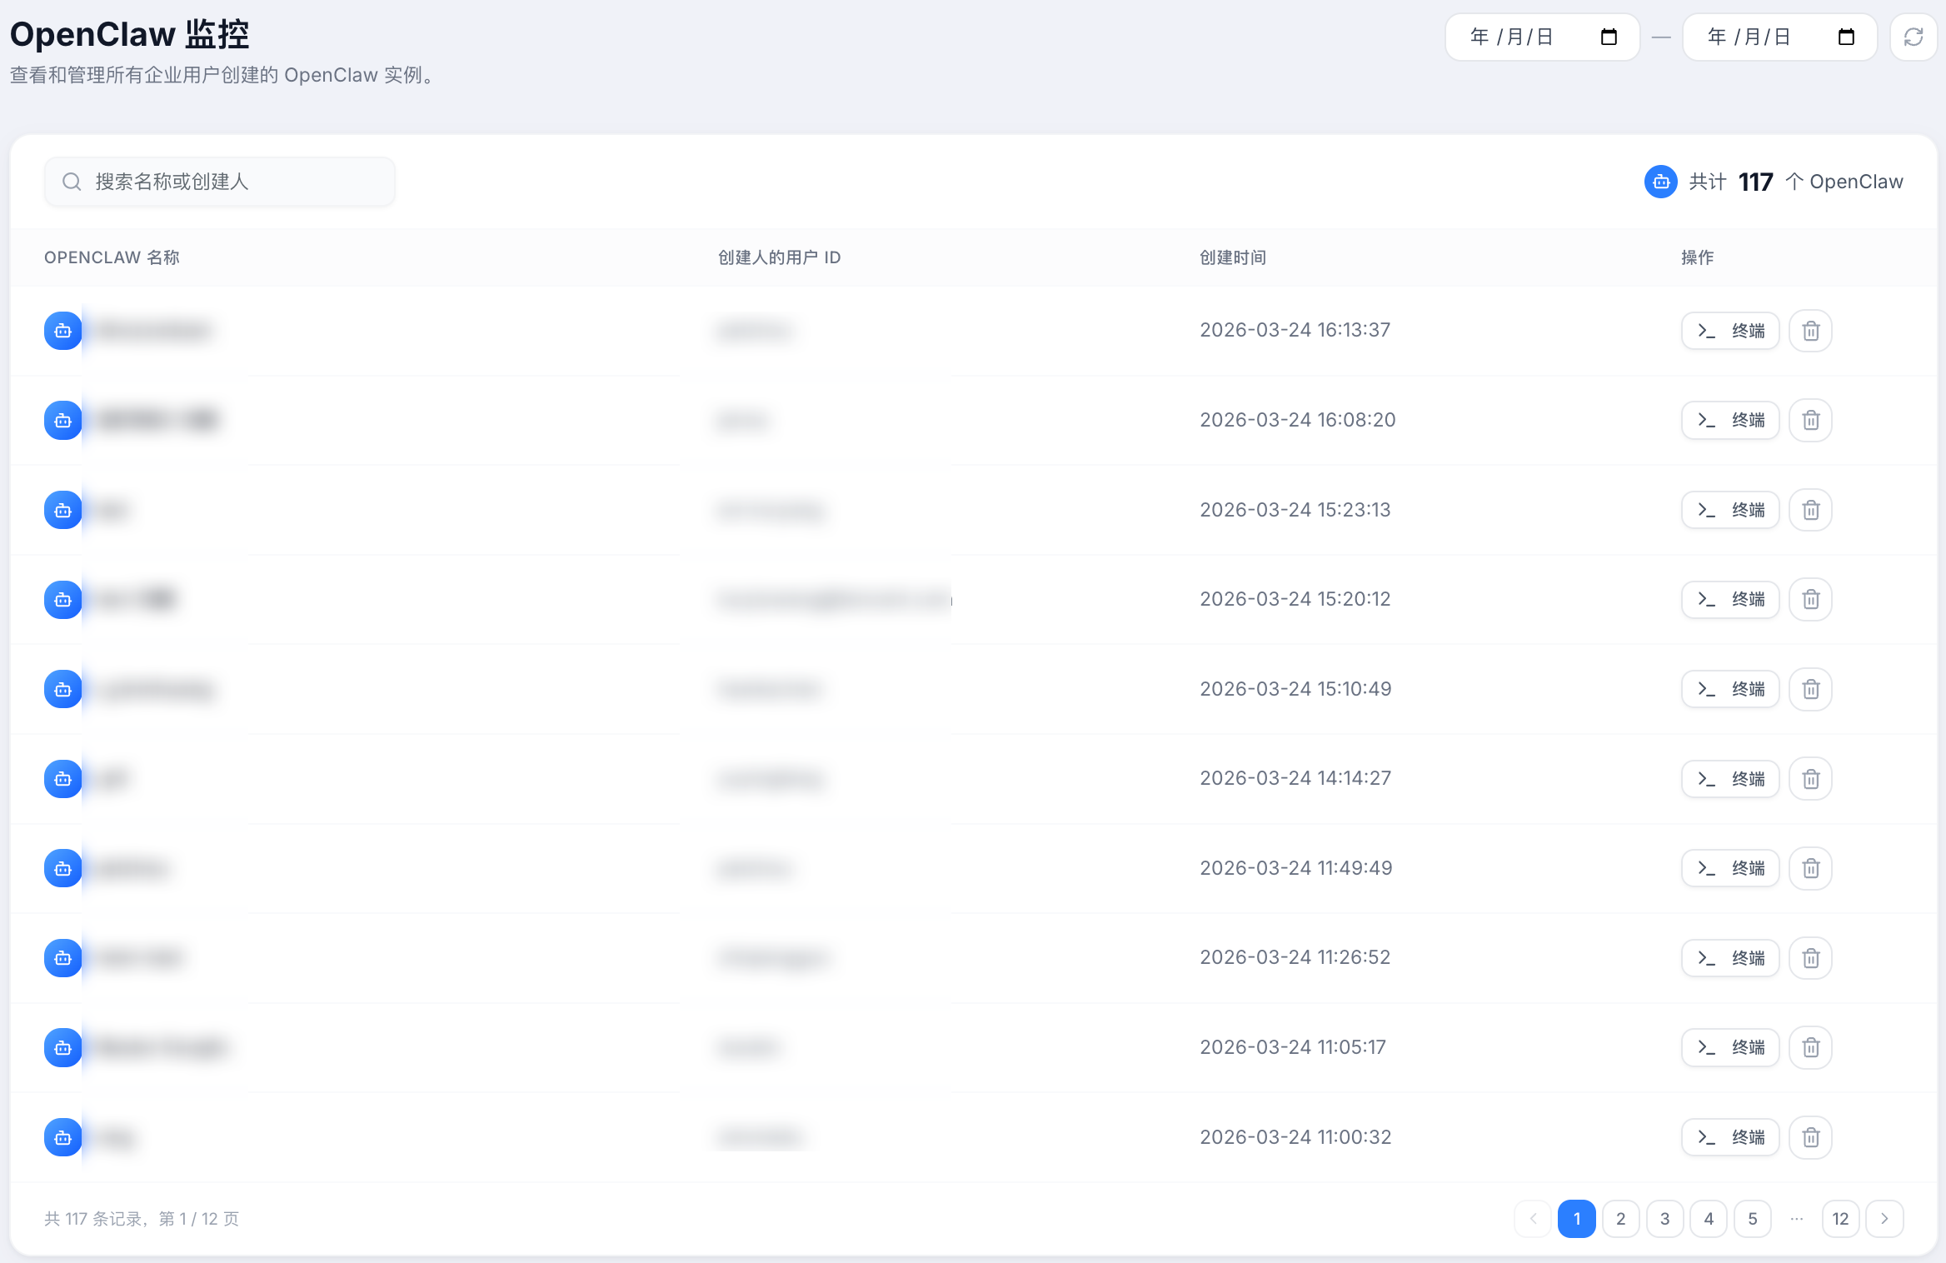This screenshot has width=1946, height=1263.
Task: Open the start date calendar picker icon
Action: [x=1609, y=37]
